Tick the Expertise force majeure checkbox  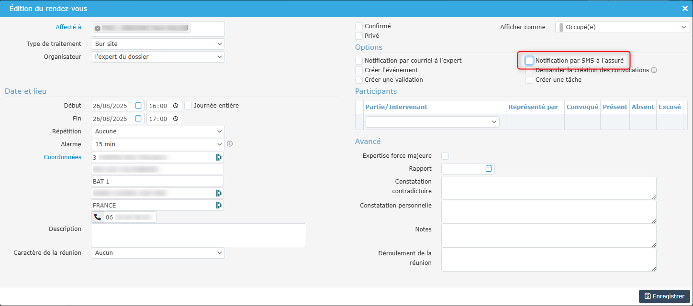445,156
